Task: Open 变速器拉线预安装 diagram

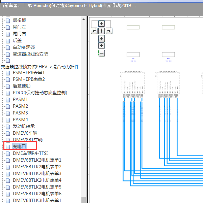Action: point(30,54)
